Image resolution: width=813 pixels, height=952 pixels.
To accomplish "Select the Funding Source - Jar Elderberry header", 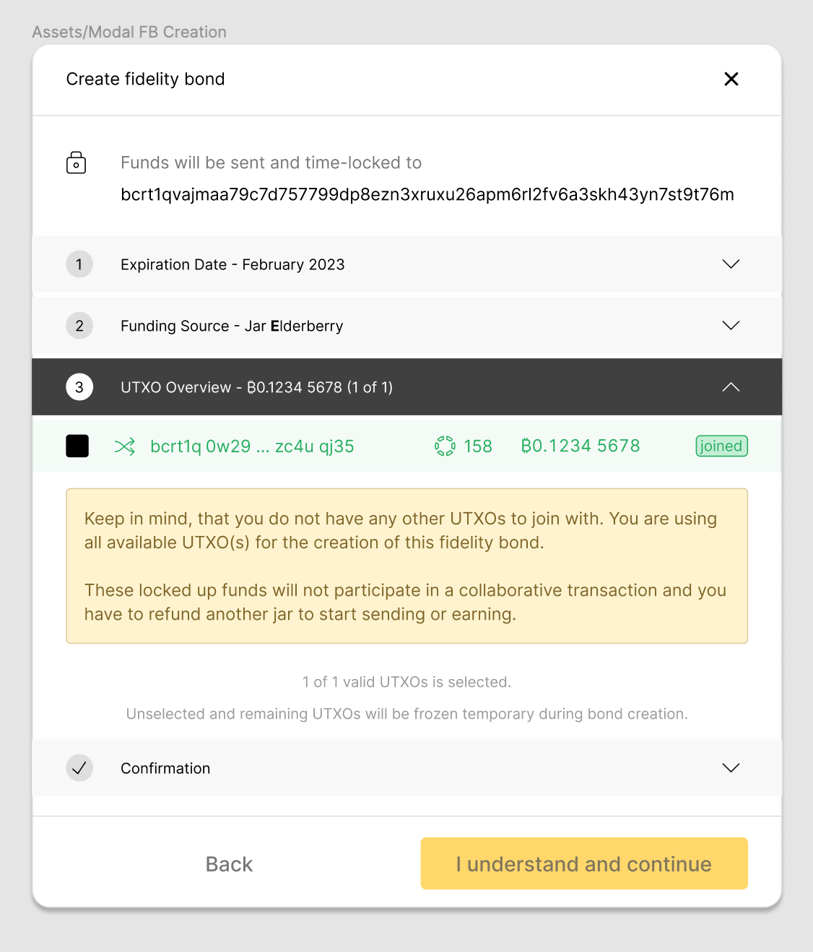I will [x=231, y=326].
